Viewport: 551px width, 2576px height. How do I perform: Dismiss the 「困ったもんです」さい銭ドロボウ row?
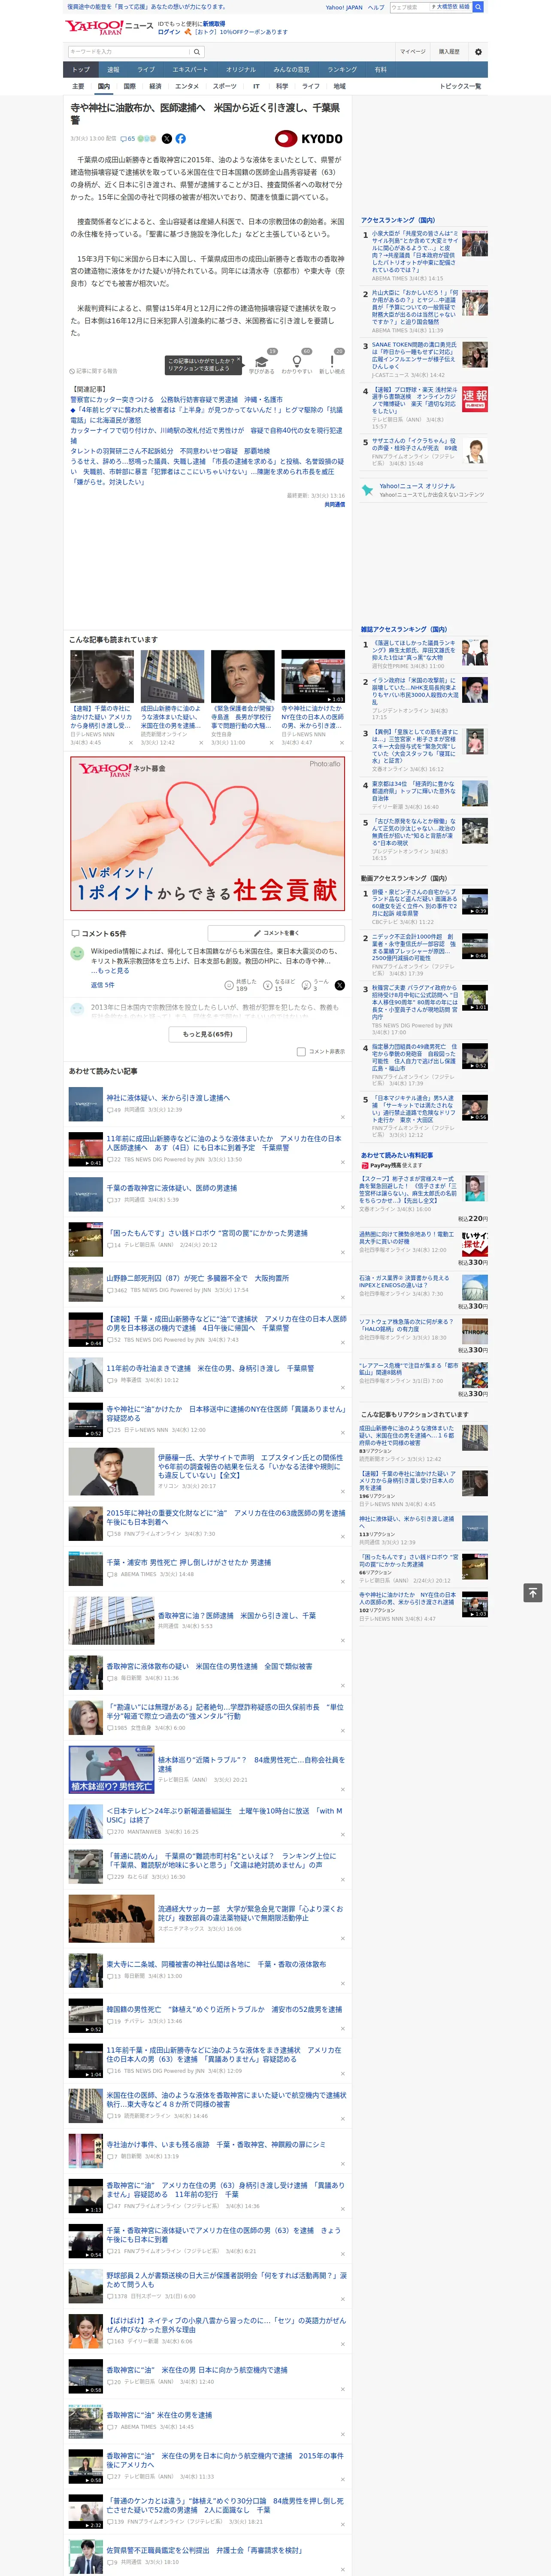pos(343,1251)
